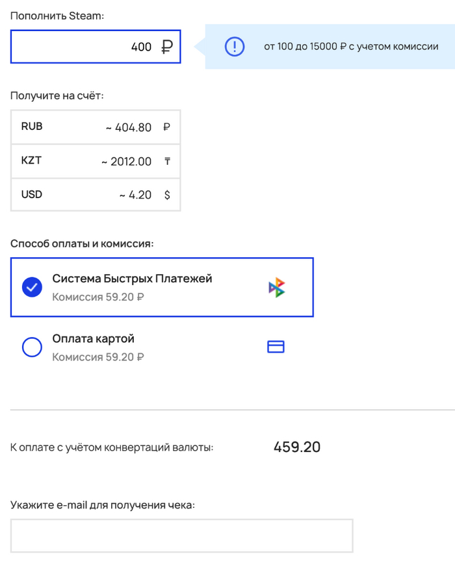Viewport: 455px width, 561px height.
Task: Click the bank card icon
Action: pyautogui.click(x=276, y=347)
